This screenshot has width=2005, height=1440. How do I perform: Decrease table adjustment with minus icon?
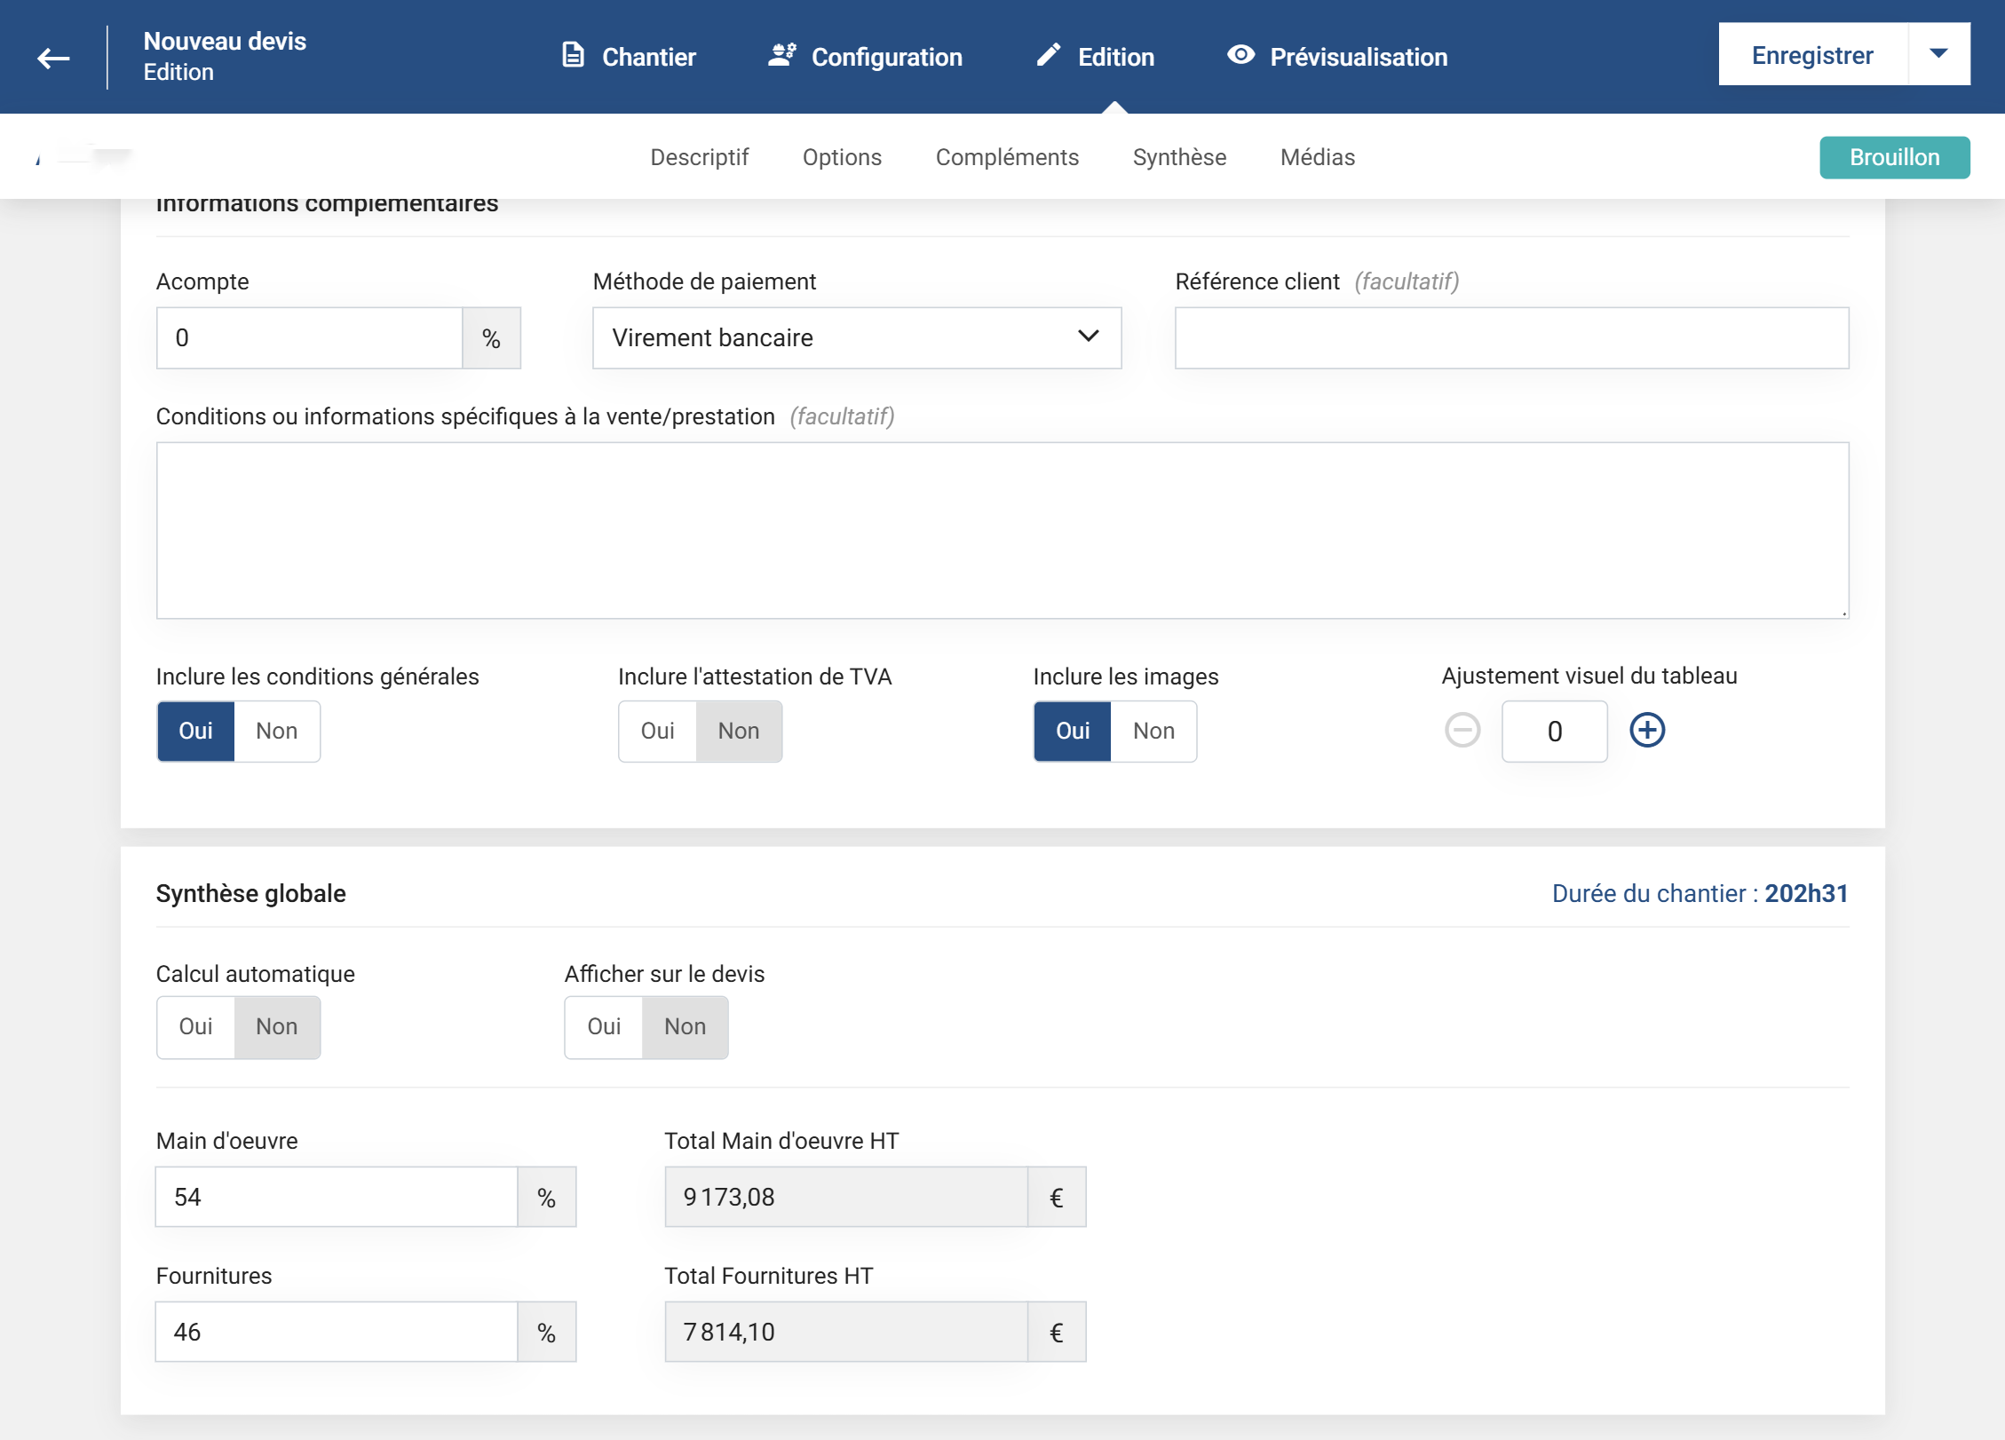click(x=1462, y=730)
